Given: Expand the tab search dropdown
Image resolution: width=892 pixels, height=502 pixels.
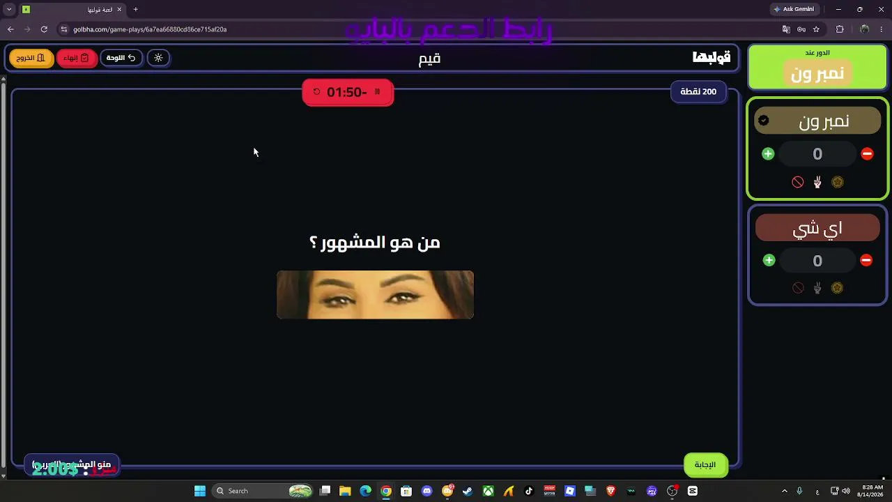Looking at the screenshot, I should 9,9.
